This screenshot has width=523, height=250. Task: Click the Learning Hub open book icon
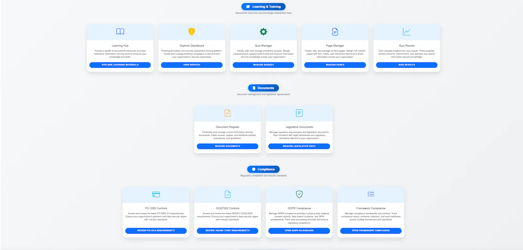tap(120, 32)
